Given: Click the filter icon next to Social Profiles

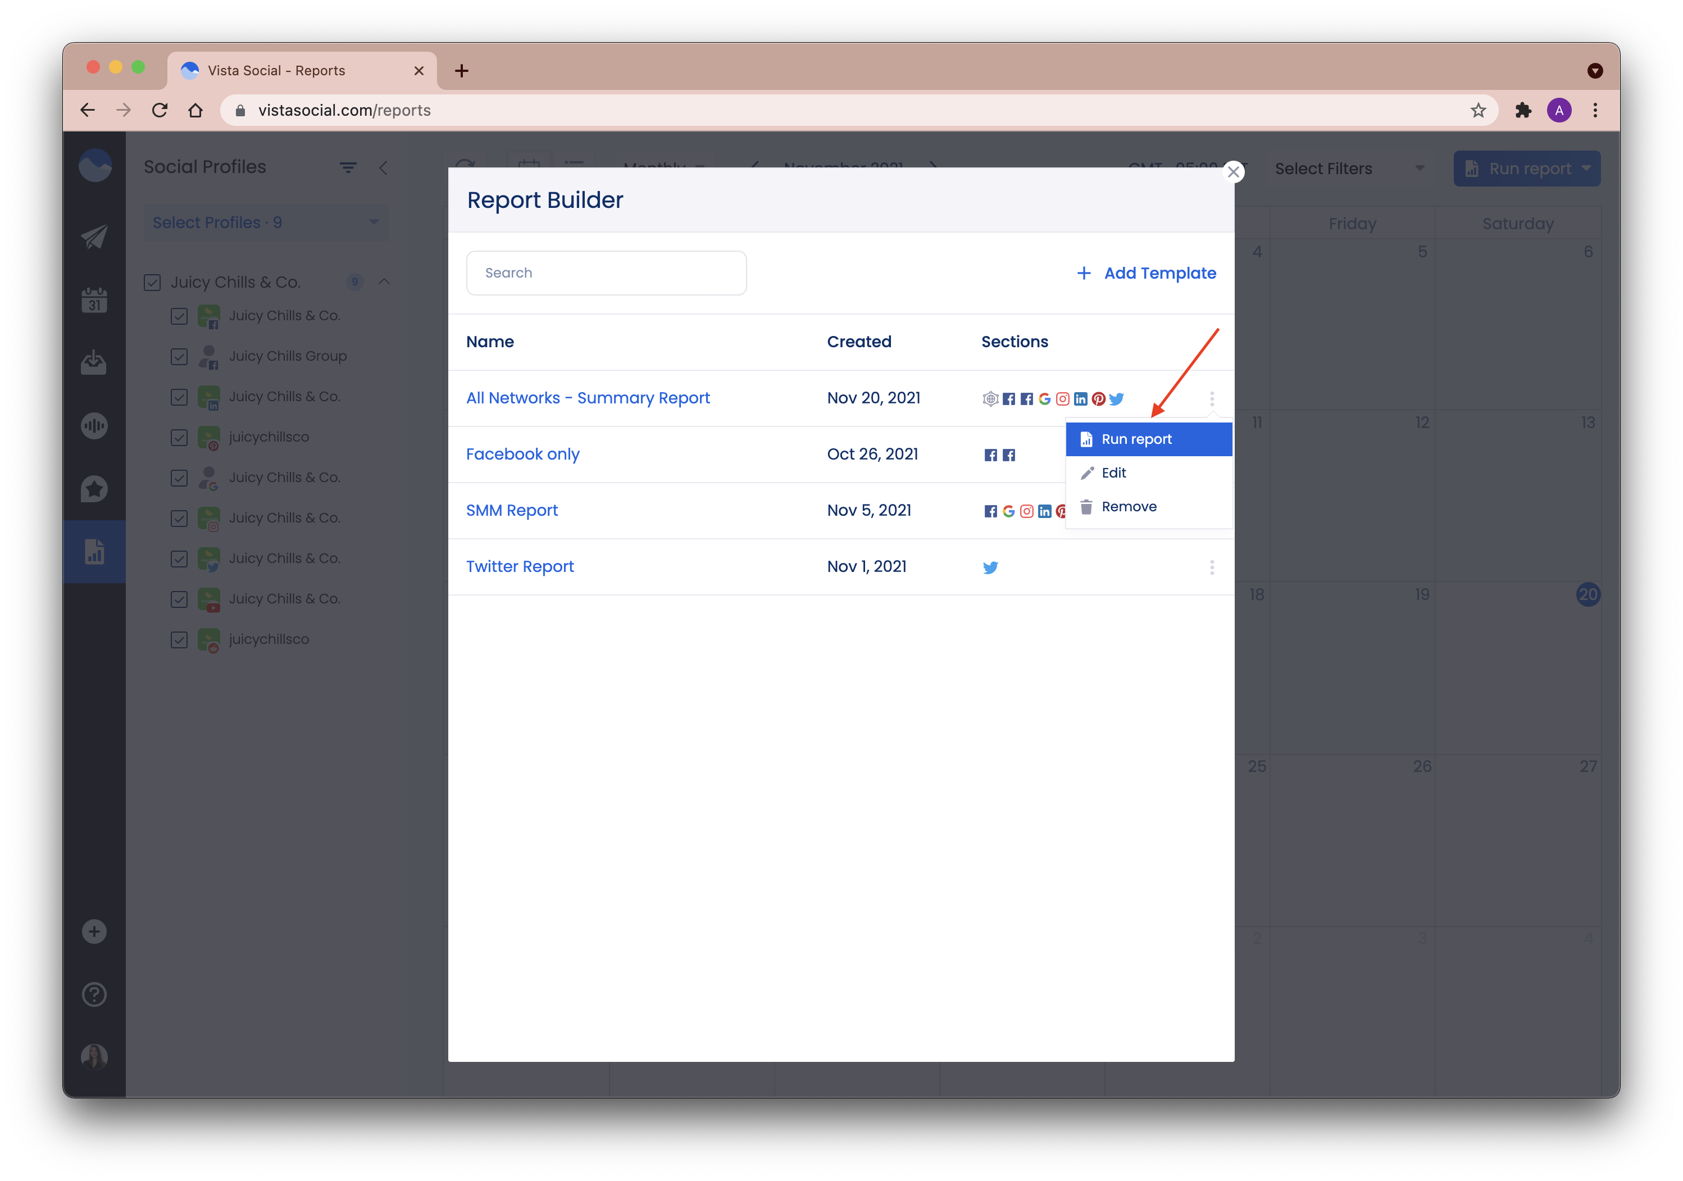Looking at the screenshot, I should tap(348, 168).
